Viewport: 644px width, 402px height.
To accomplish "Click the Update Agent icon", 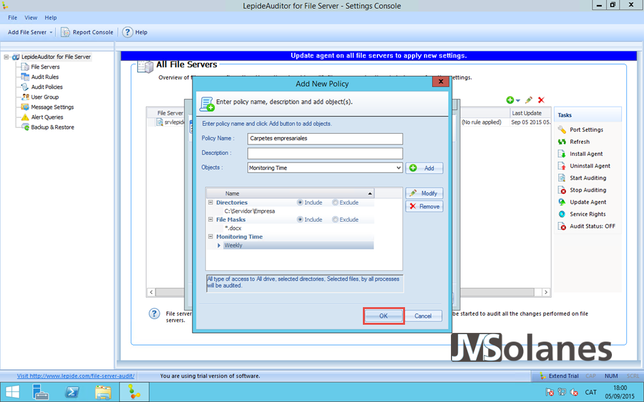I will (562, 202).
